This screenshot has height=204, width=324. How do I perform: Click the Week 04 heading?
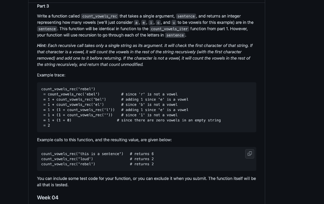(x=48, y=198)
